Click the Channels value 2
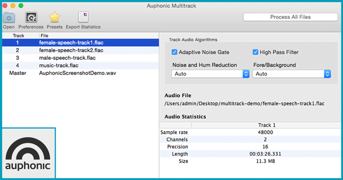 [265, 139]
